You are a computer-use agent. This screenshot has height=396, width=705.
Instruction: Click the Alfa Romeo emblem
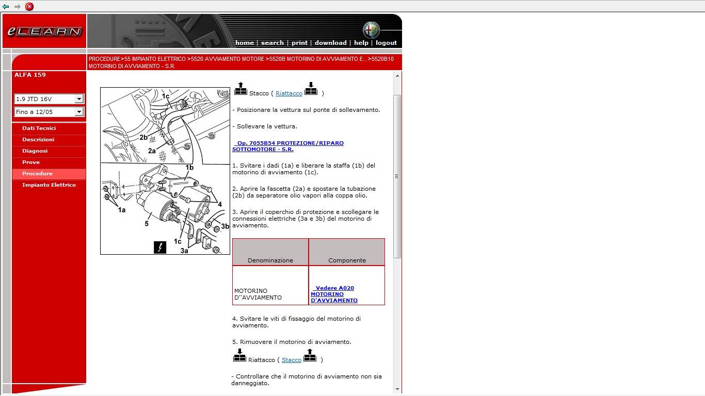[x=371, y=29]
